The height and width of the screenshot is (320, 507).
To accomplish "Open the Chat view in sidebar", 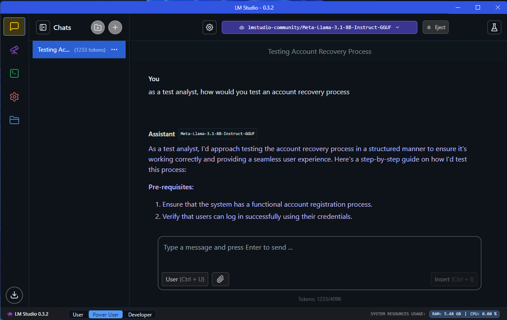I will (x=14, y=26).
